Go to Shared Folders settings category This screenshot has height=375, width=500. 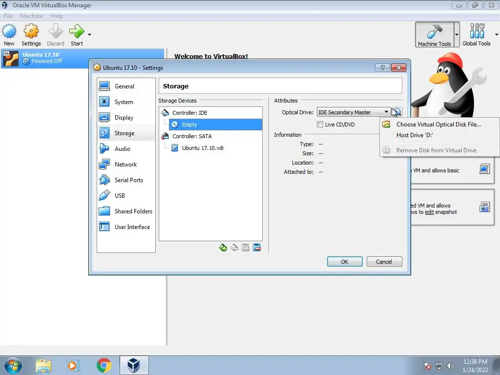tap(126, 211)
